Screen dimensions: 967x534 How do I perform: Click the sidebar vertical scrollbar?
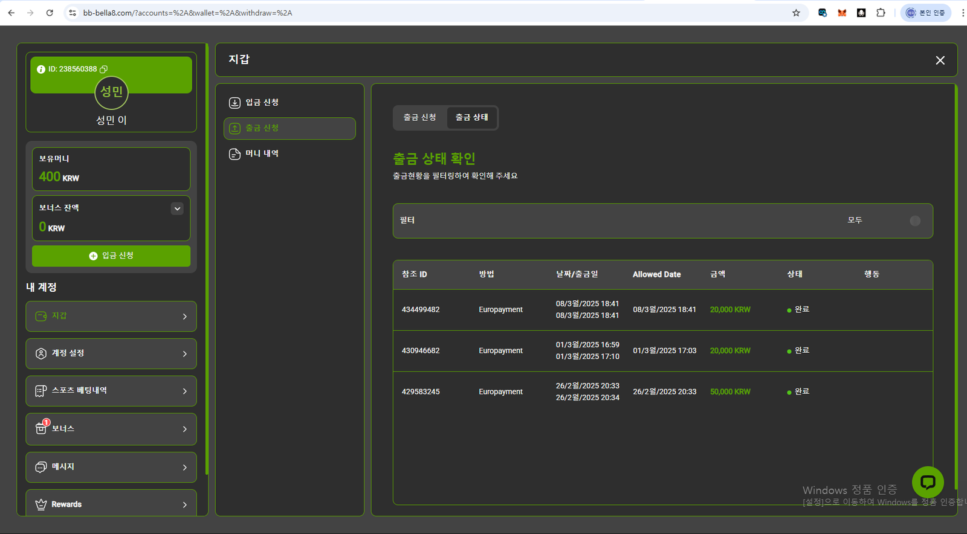click(x=207, y=260)
